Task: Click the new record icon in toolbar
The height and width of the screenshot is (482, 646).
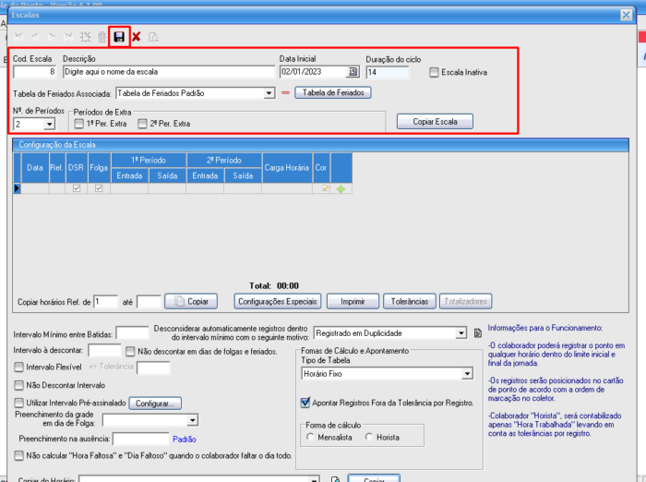Action: pos(86,37)
